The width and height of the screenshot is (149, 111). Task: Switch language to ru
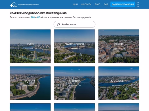point(138,6)
